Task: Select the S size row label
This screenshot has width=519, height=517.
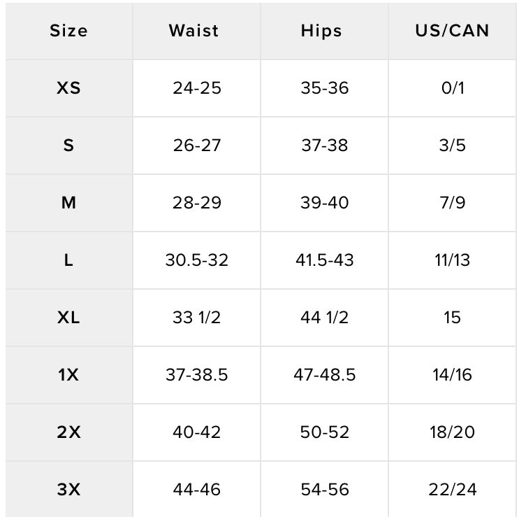Action: (x=68, y=146)
